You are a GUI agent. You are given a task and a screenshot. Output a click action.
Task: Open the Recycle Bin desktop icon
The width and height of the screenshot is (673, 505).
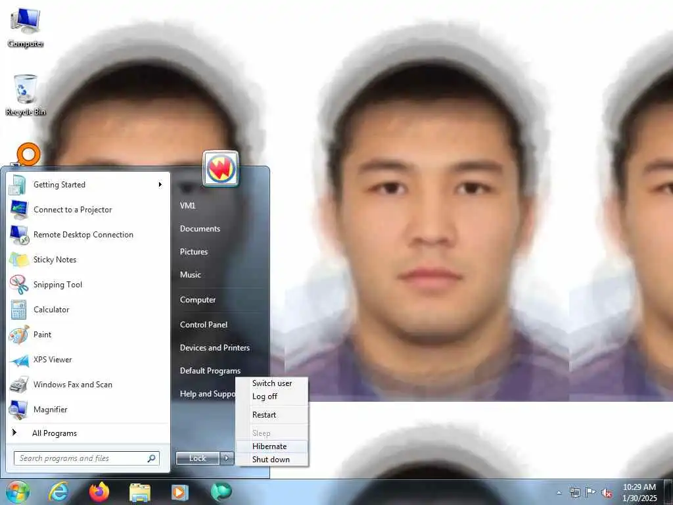(26, 95)
